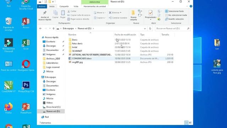Click No seleccionar nada

(x=176, y=15)
